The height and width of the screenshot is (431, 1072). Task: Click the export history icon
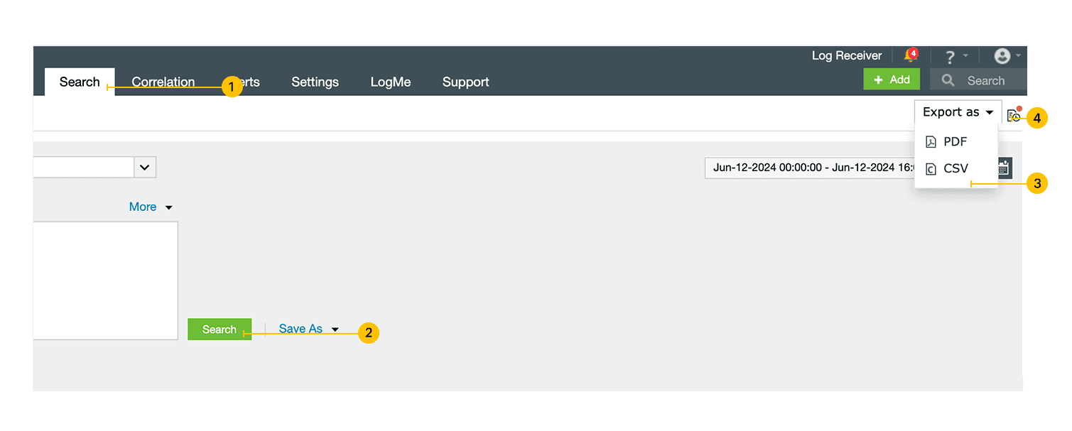[x=1014, y=116]
